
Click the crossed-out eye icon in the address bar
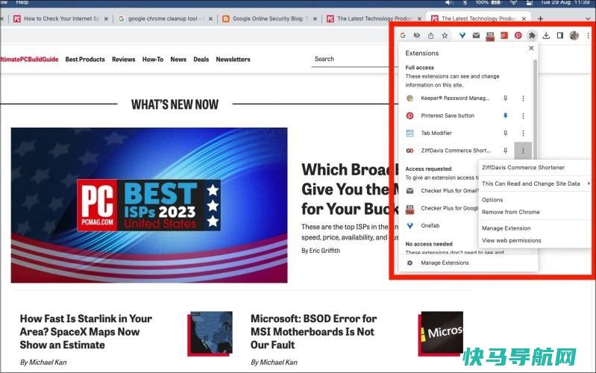click(x=416, y=35)
